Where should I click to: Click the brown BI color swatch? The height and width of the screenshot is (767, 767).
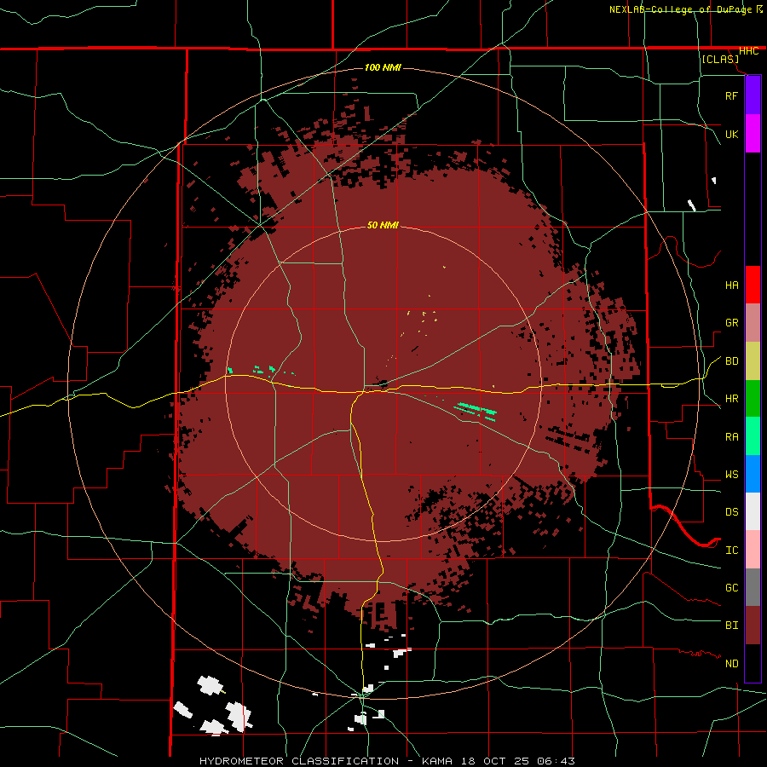click(x=753, y=626)
